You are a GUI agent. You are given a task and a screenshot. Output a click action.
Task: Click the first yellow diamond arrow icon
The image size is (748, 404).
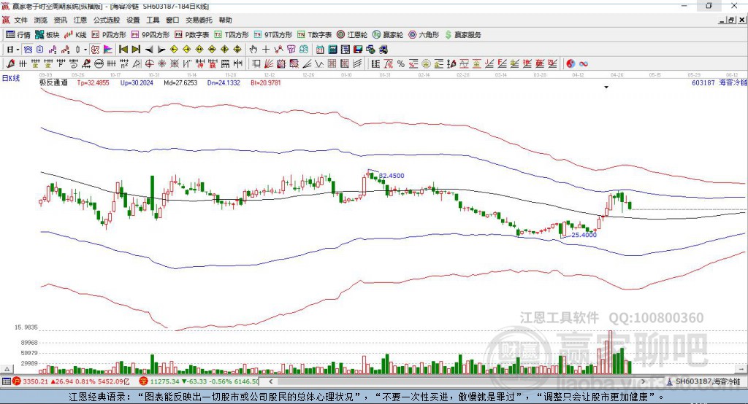coord(174,50)
